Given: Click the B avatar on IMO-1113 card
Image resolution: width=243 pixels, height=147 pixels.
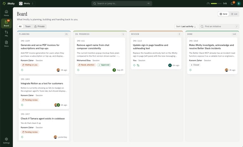Looking at the screenshot, I should [x=170, y=65].
